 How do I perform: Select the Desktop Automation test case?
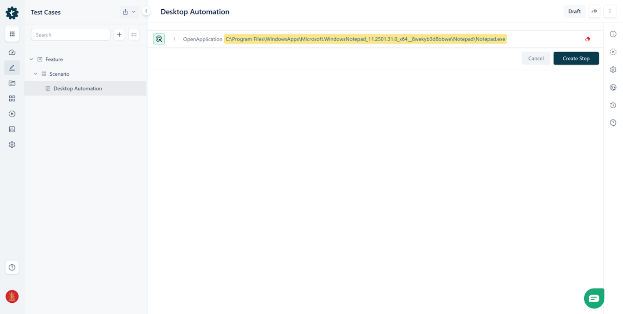(78, 88)
